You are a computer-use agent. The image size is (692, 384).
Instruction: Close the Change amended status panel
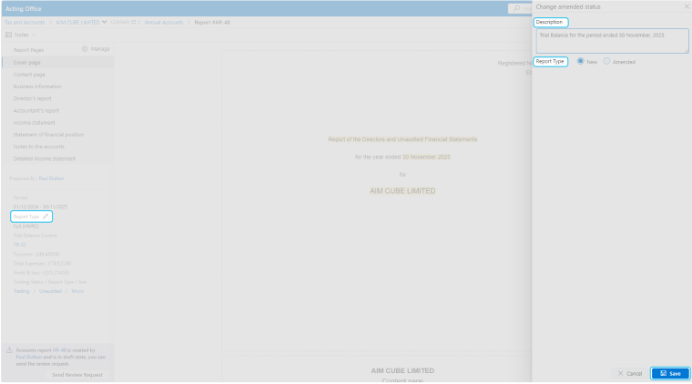coord(686,6)
